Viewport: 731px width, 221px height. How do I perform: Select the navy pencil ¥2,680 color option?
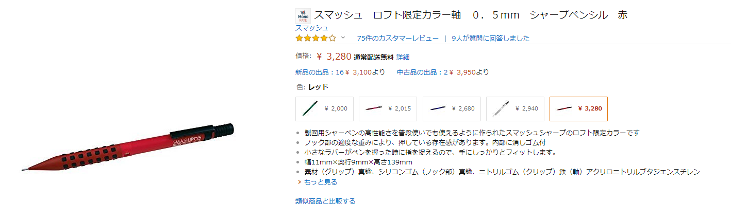[x=452, y=109]
